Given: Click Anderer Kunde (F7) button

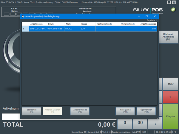Looking at the screenshot, I should tap(80, 111).
